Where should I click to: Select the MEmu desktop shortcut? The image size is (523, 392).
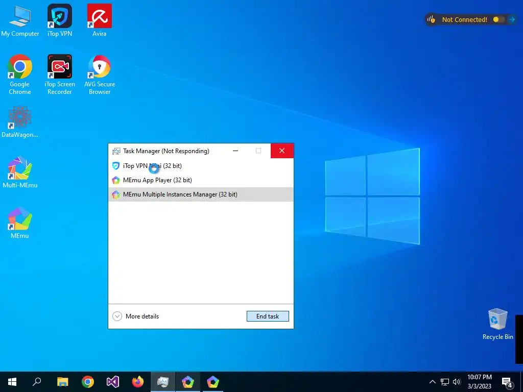[x=20, y=223]
